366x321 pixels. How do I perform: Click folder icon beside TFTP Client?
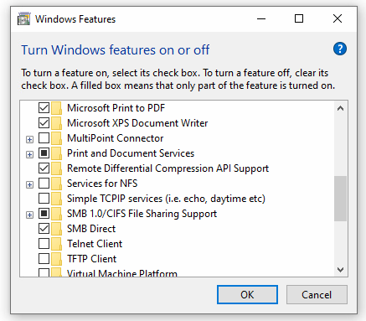[56, 259]
